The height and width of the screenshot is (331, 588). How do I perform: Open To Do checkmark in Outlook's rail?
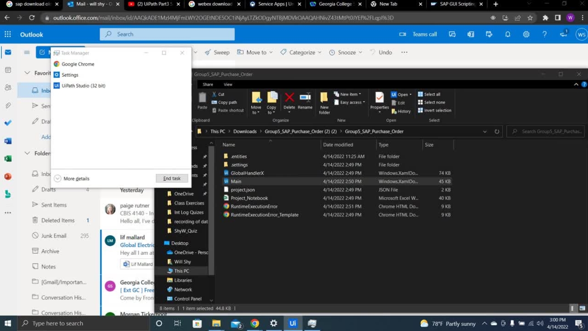[x=8, y=123]
